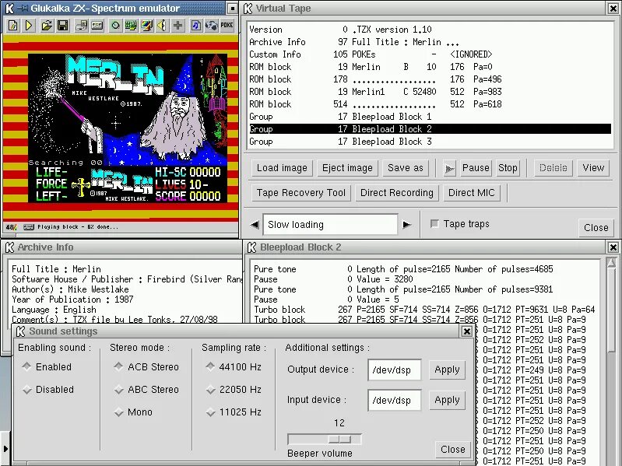Screen dimensions: 622x466
Task: Click the Eject image button
Action: (x=347, y=168)
